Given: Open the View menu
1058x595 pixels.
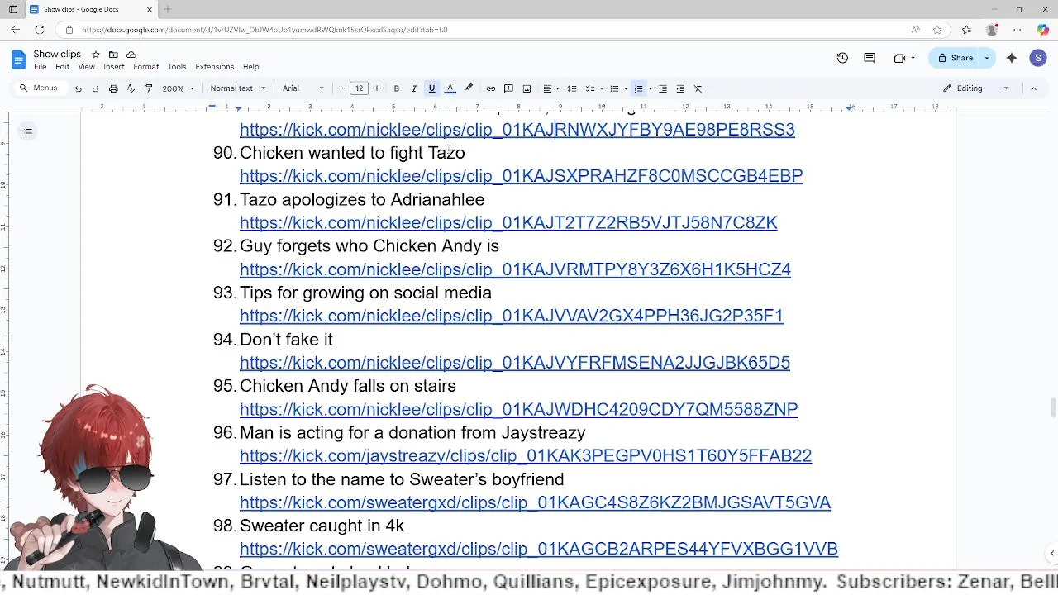Looking at the screenshot, I should click(86, 67).
